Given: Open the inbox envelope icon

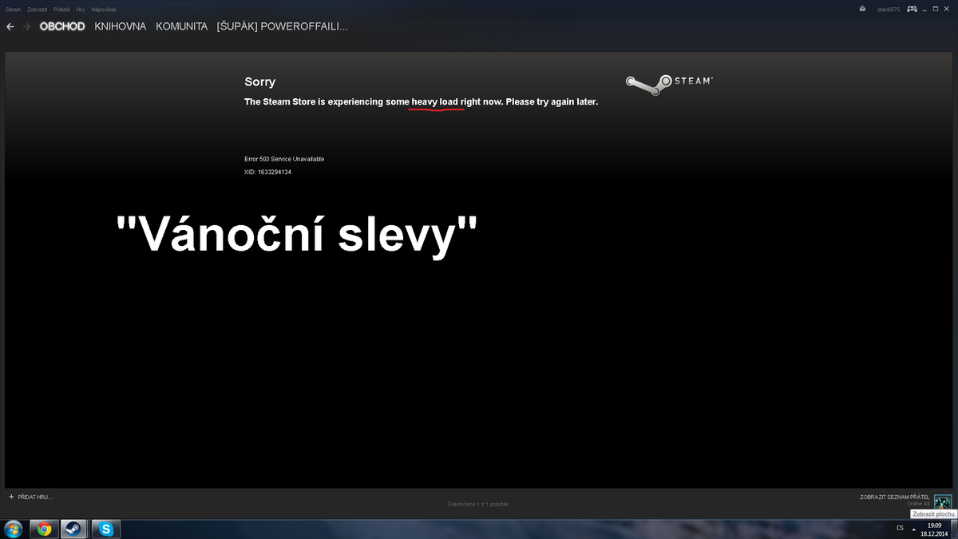Looking at the screenshot, I should click(862, 9).
